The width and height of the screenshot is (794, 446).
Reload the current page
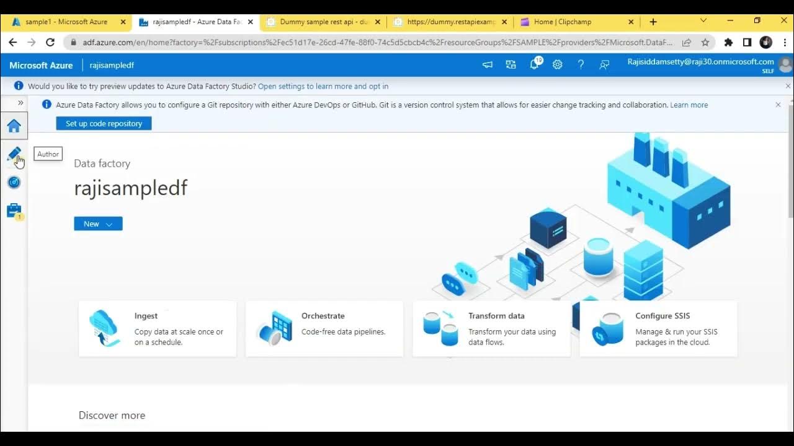point(50,42)
